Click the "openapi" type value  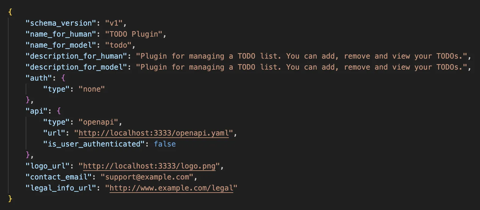pos(98,122)
